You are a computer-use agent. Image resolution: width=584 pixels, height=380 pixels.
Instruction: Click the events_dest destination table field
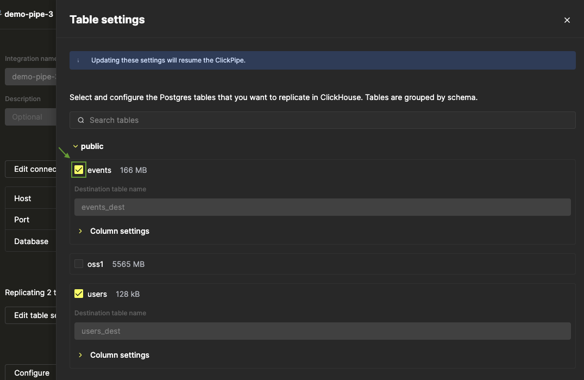click(323, 207)
